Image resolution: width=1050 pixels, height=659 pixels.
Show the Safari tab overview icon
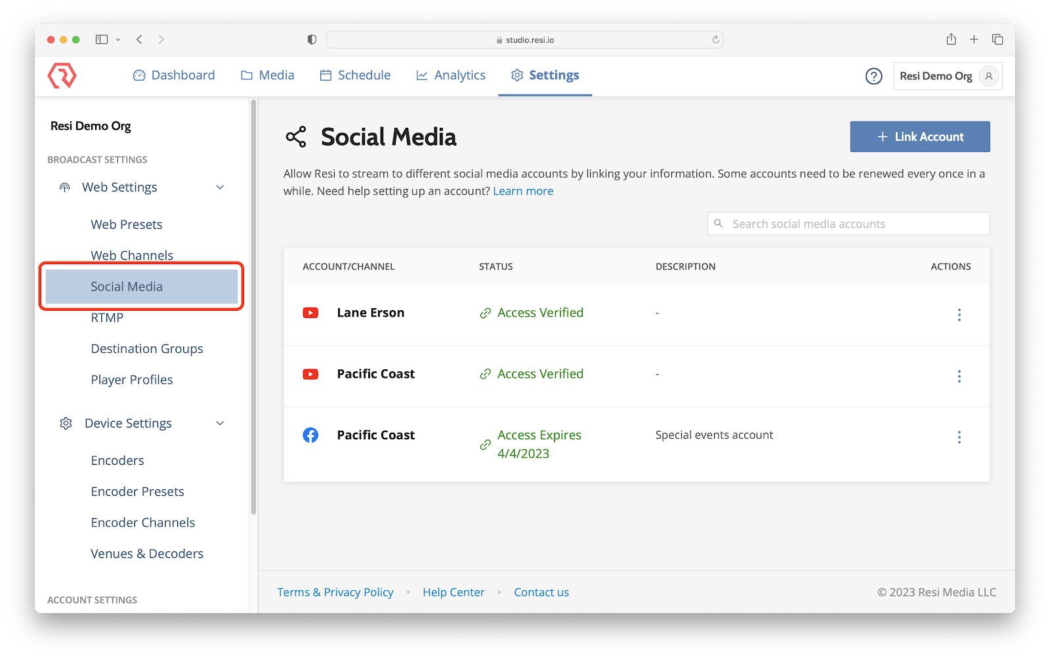[997, 39]
